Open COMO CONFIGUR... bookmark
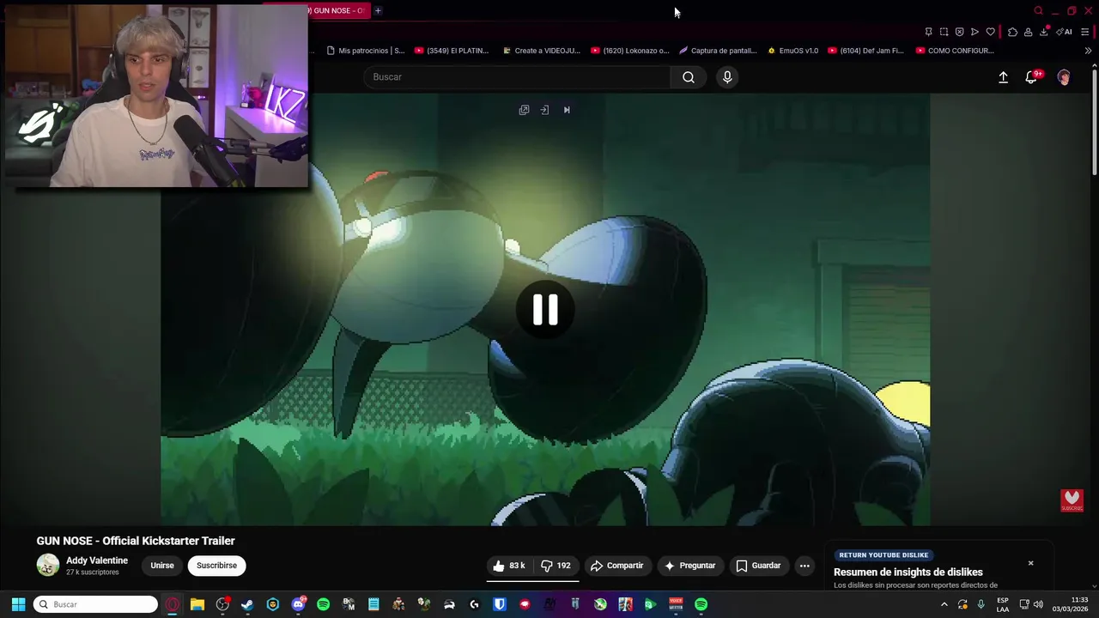1099x618 pixels. tap(955, 51)
